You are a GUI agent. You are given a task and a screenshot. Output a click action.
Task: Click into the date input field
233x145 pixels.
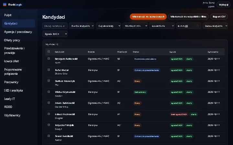coord(189,26)
